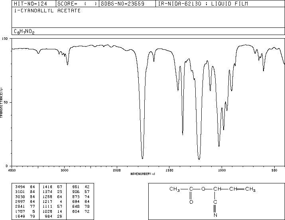This screenshot has height=220, width=285.
Task: Click the peak table value 984
Action: tap(49, 216)
